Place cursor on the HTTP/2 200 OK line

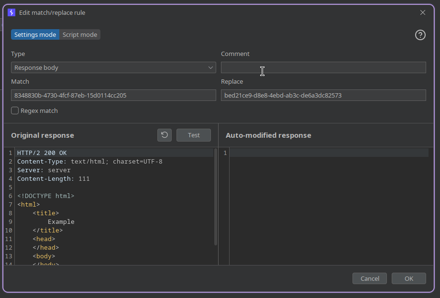(42, 153)
